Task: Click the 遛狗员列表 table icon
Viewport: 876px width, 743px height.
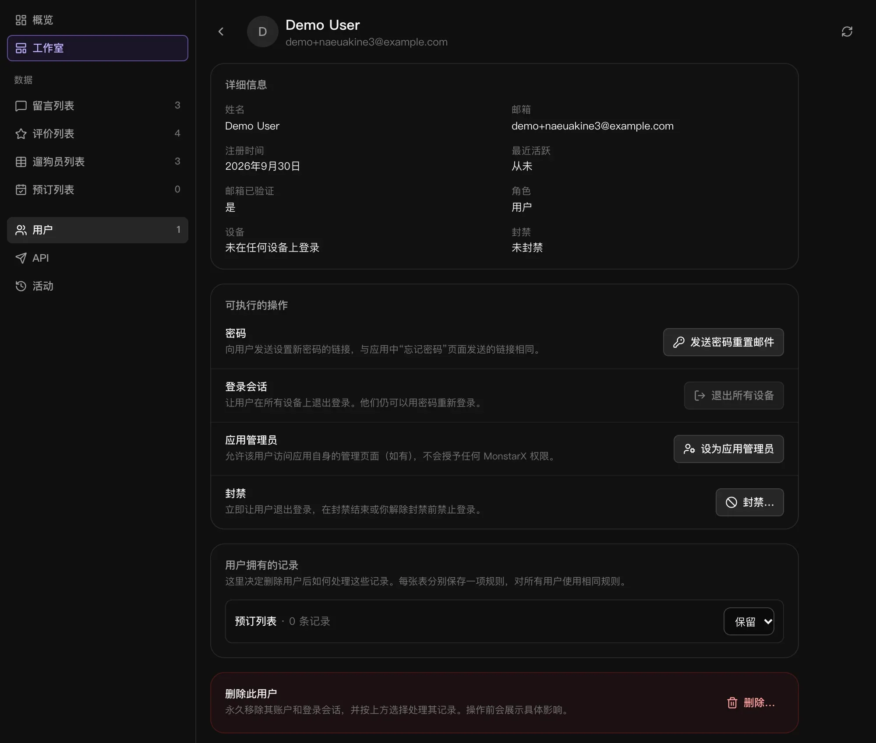Action: [x=21, y=162]
